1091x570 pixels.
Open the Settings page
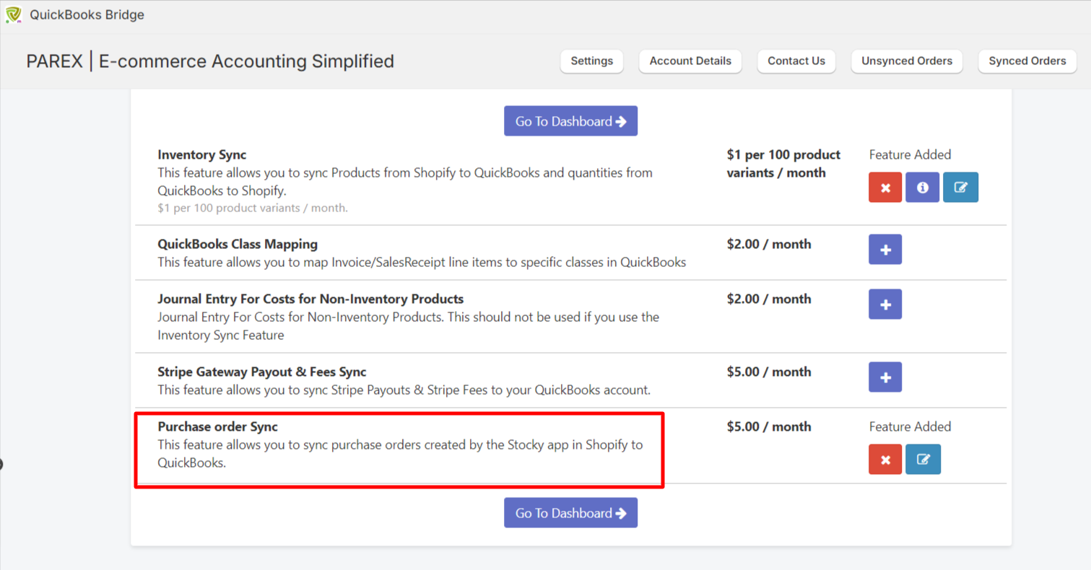591,61
